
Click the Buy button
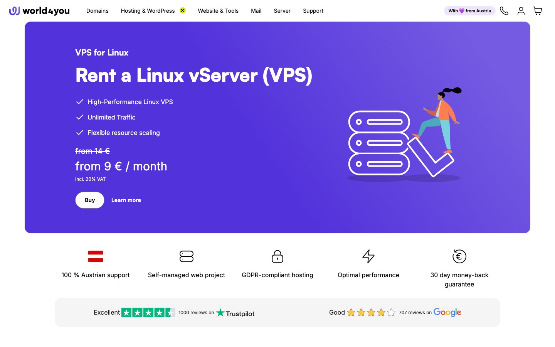[x=90, y=200]
